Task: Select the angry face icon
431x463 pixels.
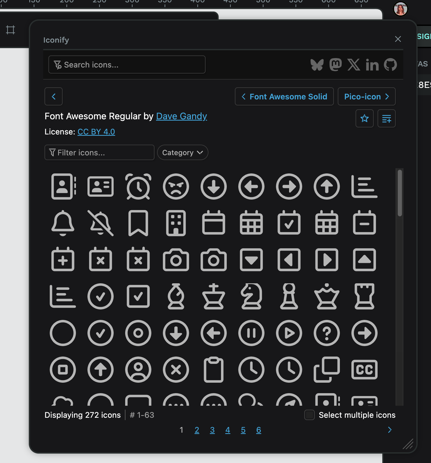Action: pos(176,187)
